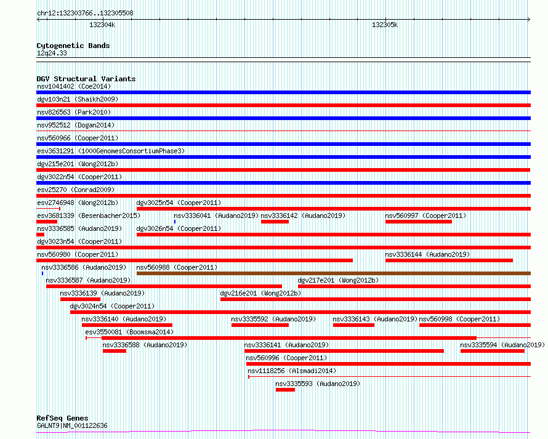
Task: Click the brown bar of nsv560988
Action: (334, 273)
